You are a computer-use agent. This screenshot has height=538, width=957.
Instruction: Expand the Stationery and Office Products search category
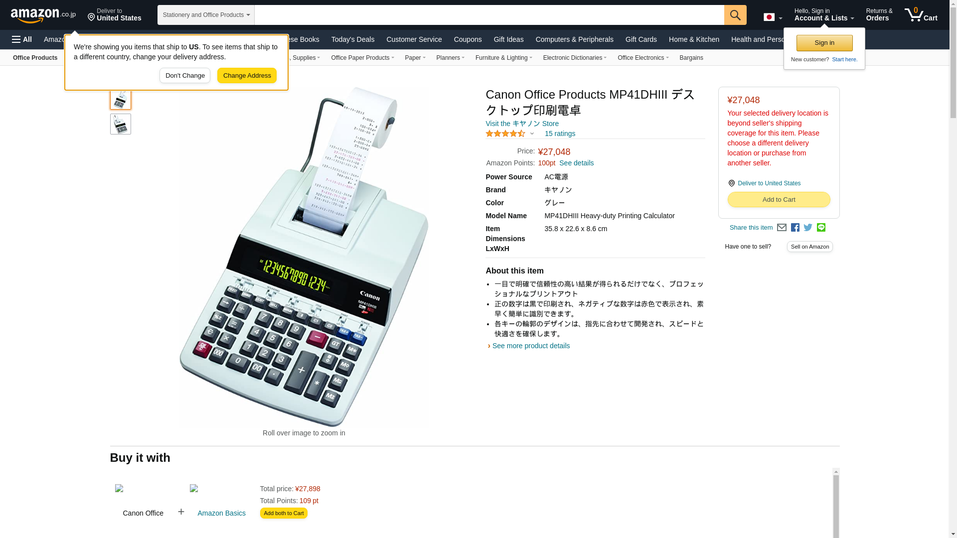[206, 15]
